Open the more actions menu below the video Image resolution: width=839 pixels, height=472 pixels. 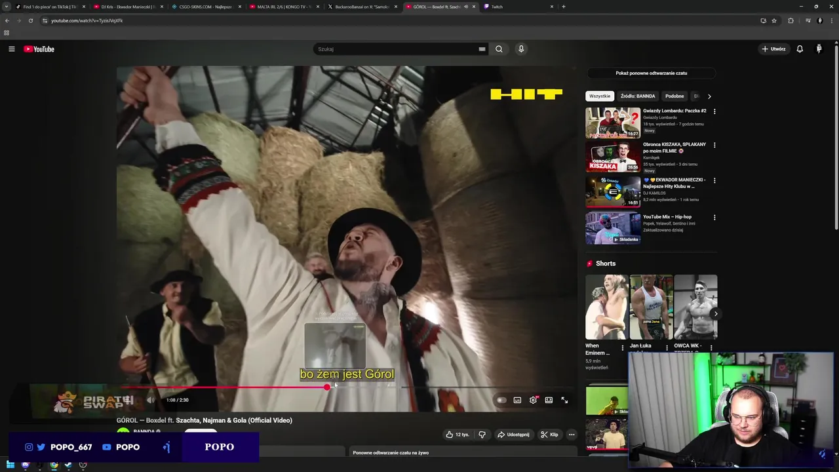[572, 435]
